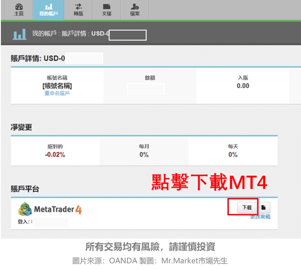The width and height of the screenshot is (301, 270).
Task: Click the 賬戶平台 section heading
Action: [25, 189]
